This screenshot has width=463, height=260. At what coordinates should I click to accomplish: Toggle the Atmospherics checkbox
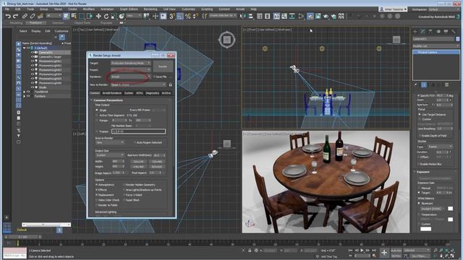[96, 185]
